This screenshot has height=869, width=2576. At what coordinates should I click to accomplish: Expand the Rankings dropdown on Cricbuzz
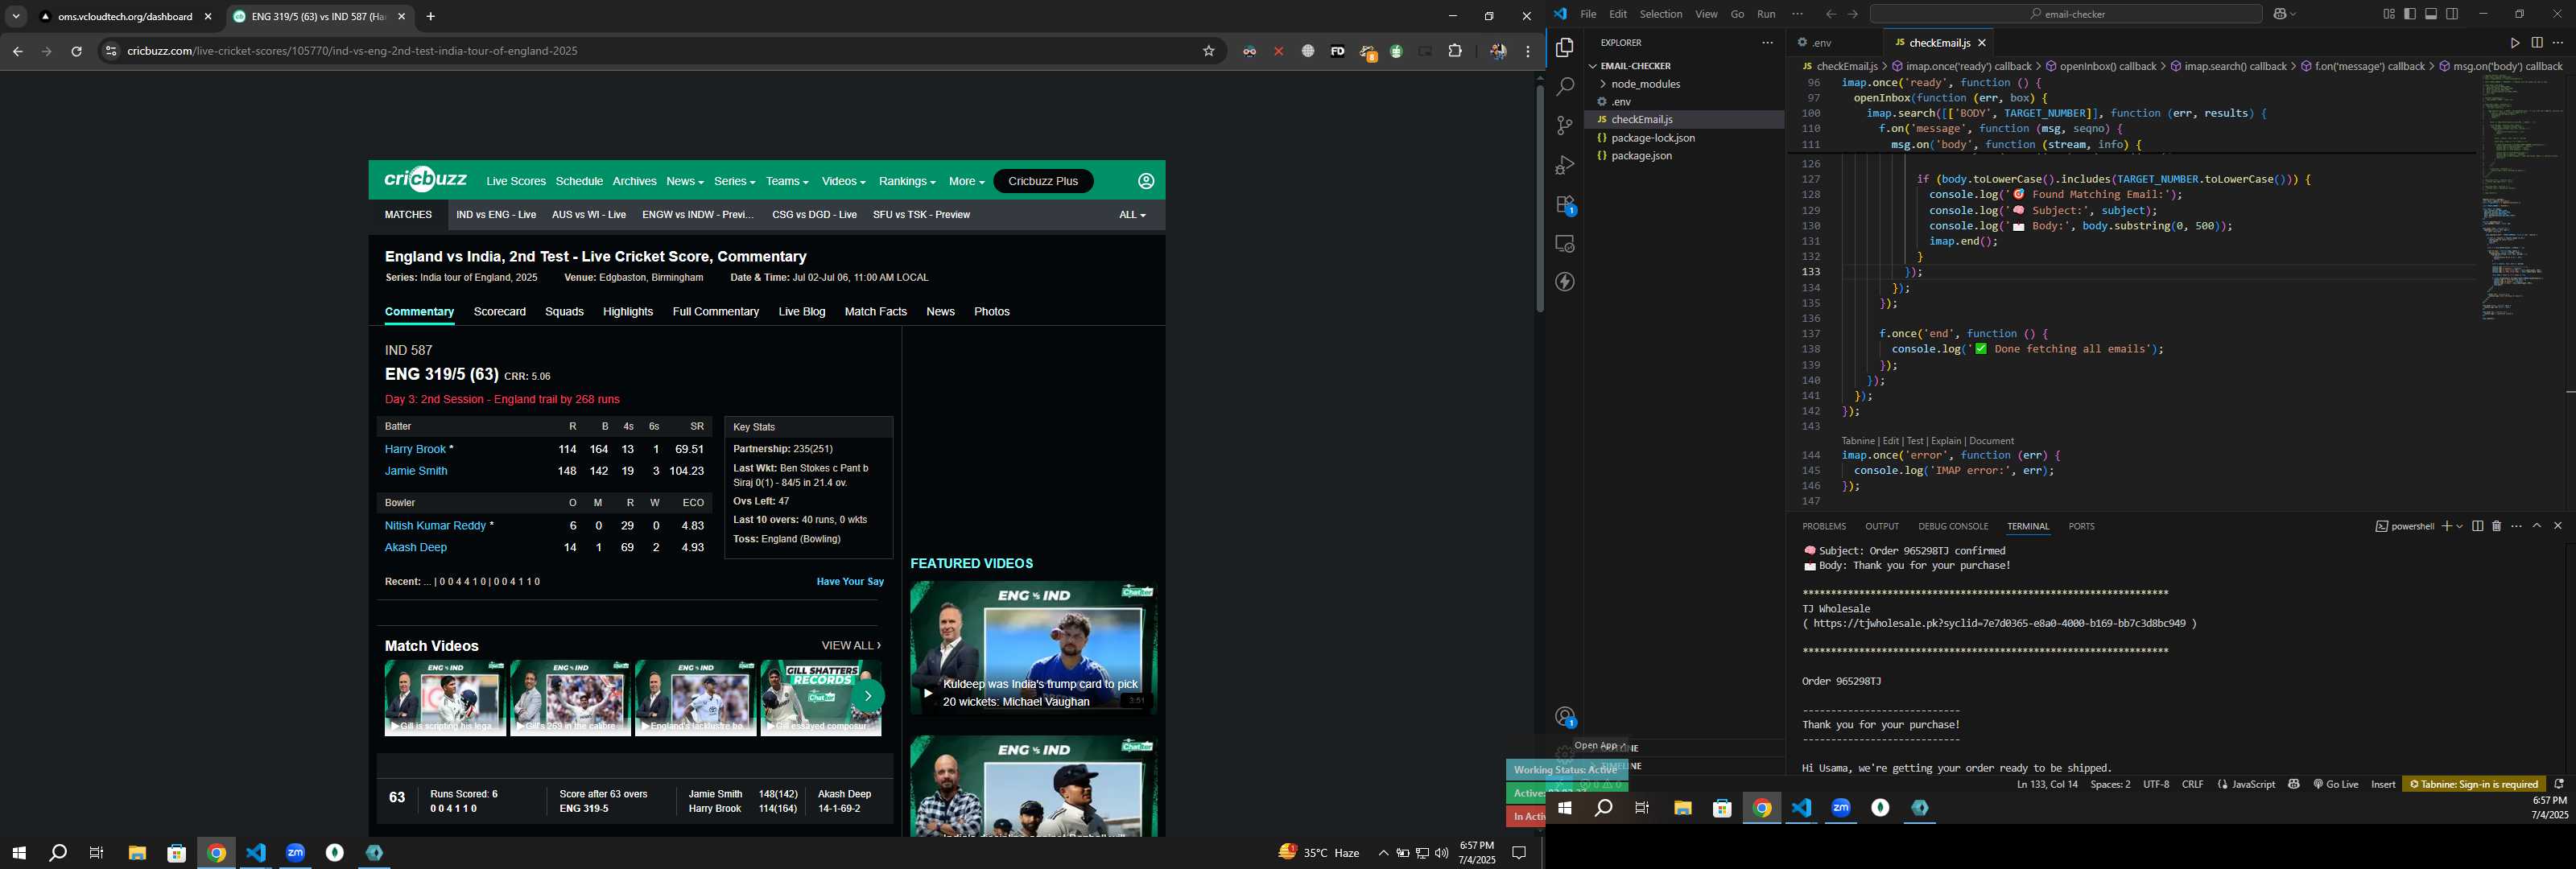coord(907,181)
